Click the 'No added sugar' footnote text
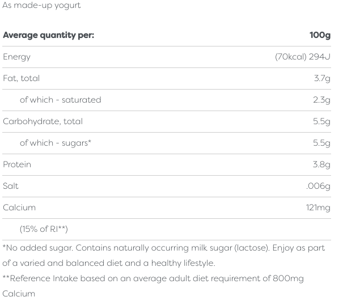 click(164, 248)
